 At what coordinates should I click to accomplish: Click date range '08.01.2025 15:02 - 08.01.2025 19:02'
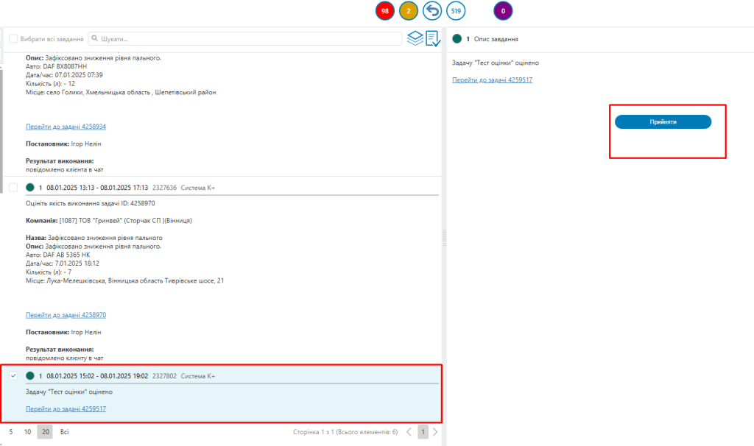[97, 376]
